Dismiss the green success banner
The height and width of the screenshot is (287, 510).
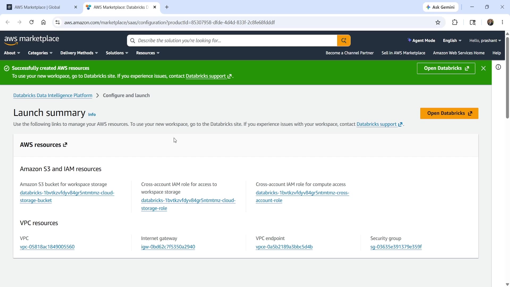tap(483, 68)
